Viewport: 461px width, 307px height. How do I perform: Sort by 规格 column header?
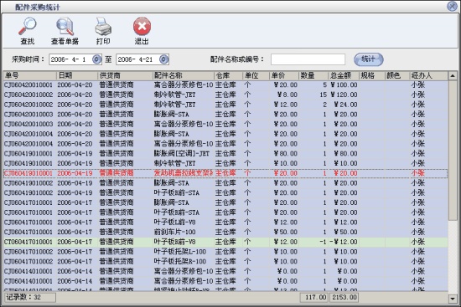pos(372,76)
